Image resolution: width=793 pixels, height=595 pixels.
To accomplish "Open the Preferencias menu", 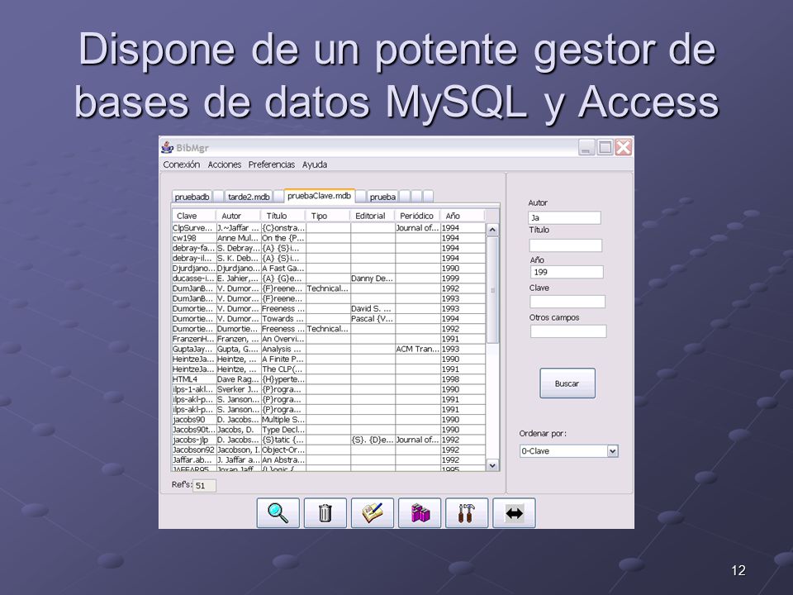I will coord(272,164).
